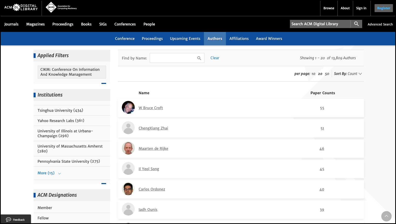Viewport: 396px width, 224px height.
Task: Filter by University of Illinois at Urbana-Champaign
Action: [x=65, y=133]
